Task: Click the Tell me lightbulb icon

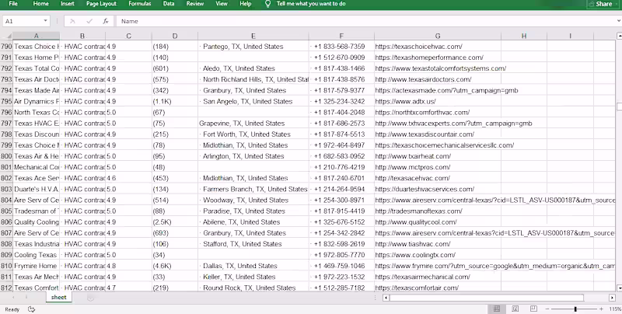Action: [267, 4]
